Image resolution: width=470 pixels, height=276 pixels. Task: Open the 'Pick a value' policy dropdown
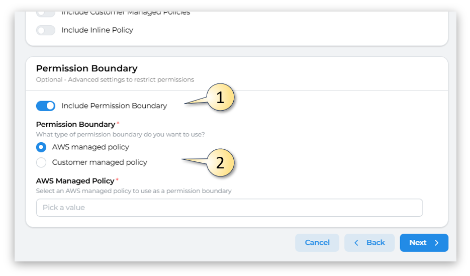[229, 208]
